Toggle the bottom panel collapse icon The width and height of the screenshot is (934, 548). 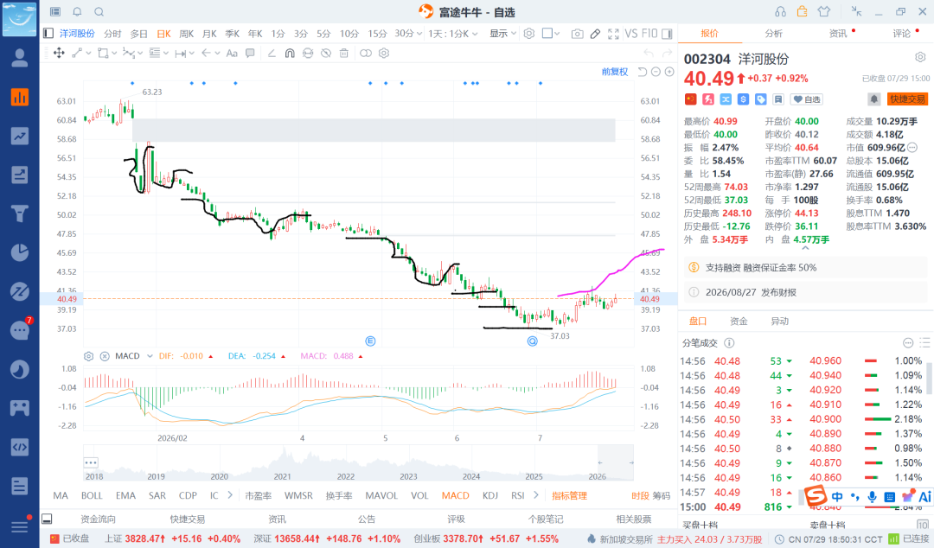click(47, 519)
